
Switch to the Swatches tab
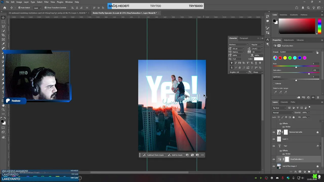(283, 15)
